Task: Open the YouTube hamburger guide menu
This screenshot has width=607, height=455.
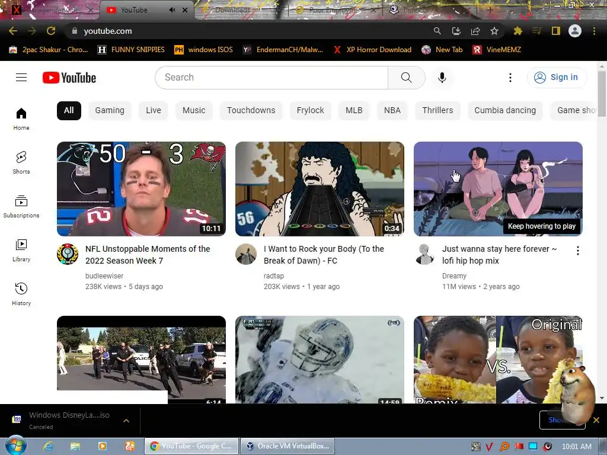Action: pos(21,78)
